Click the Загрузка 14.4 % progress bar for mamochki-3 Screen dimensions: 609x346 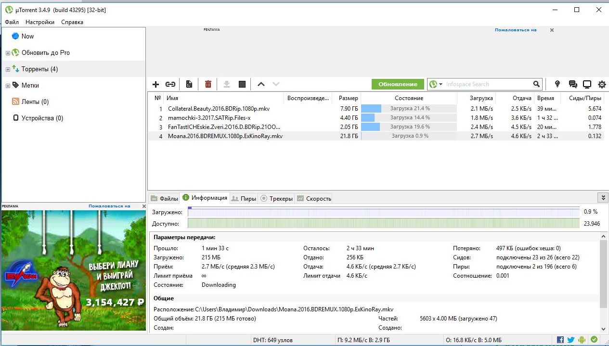(x=409, y=118)
